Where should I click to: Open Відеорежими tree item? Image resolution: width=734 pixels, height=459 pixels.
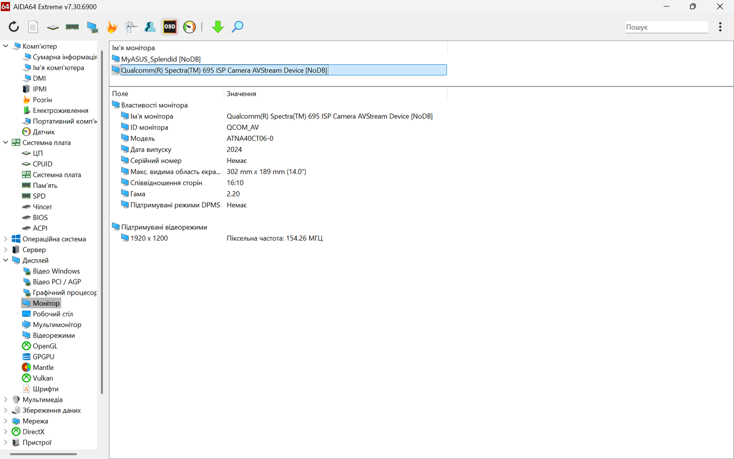tap(49, 336)
